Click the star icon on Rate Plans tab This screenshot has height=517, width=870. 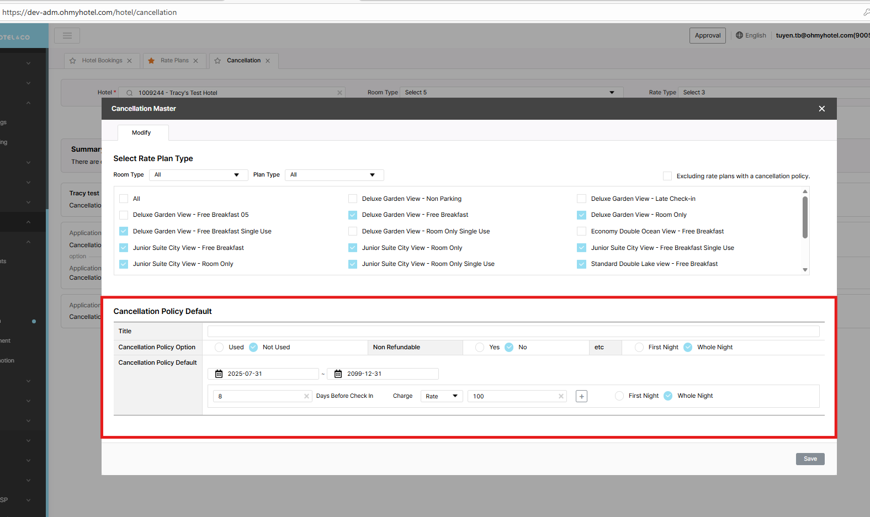coord(151,61)
